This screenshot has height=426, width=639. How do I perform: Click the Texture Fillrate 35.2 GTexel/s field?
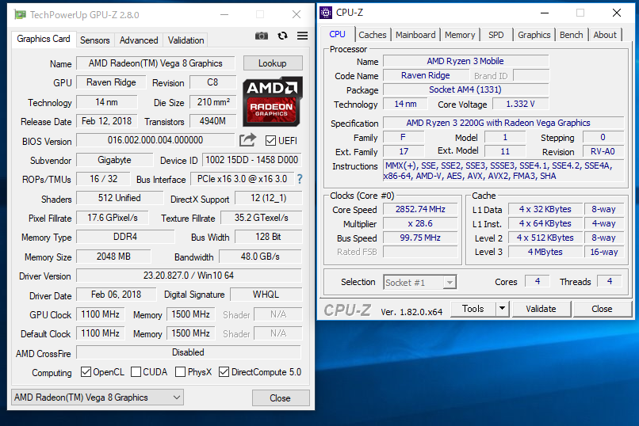(261, 218)
